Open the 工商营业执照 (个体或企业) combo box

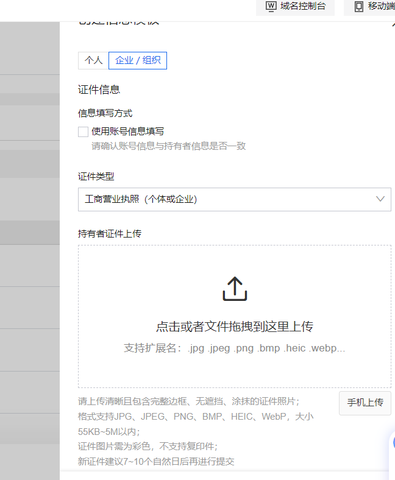tap(226, 199)
